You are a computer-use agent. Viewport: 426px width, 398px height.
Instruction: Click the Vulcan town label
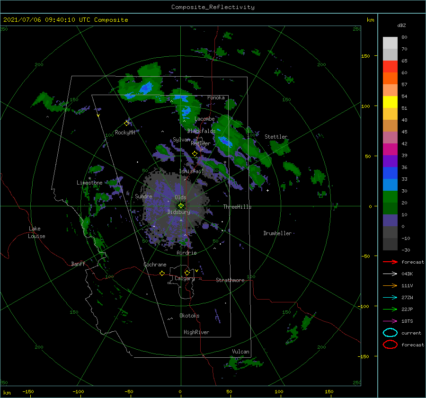point(240,352)
